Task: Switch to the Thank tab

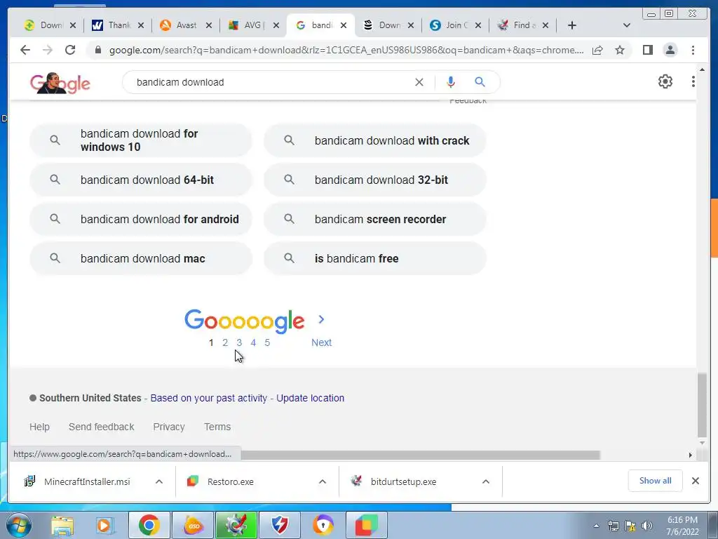Action: (118, 25)
